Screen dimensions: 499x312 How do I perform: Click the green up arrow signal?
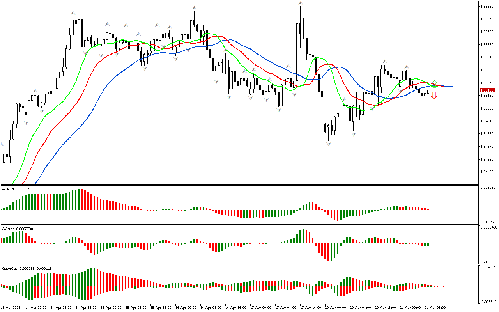tap(435, 83)
